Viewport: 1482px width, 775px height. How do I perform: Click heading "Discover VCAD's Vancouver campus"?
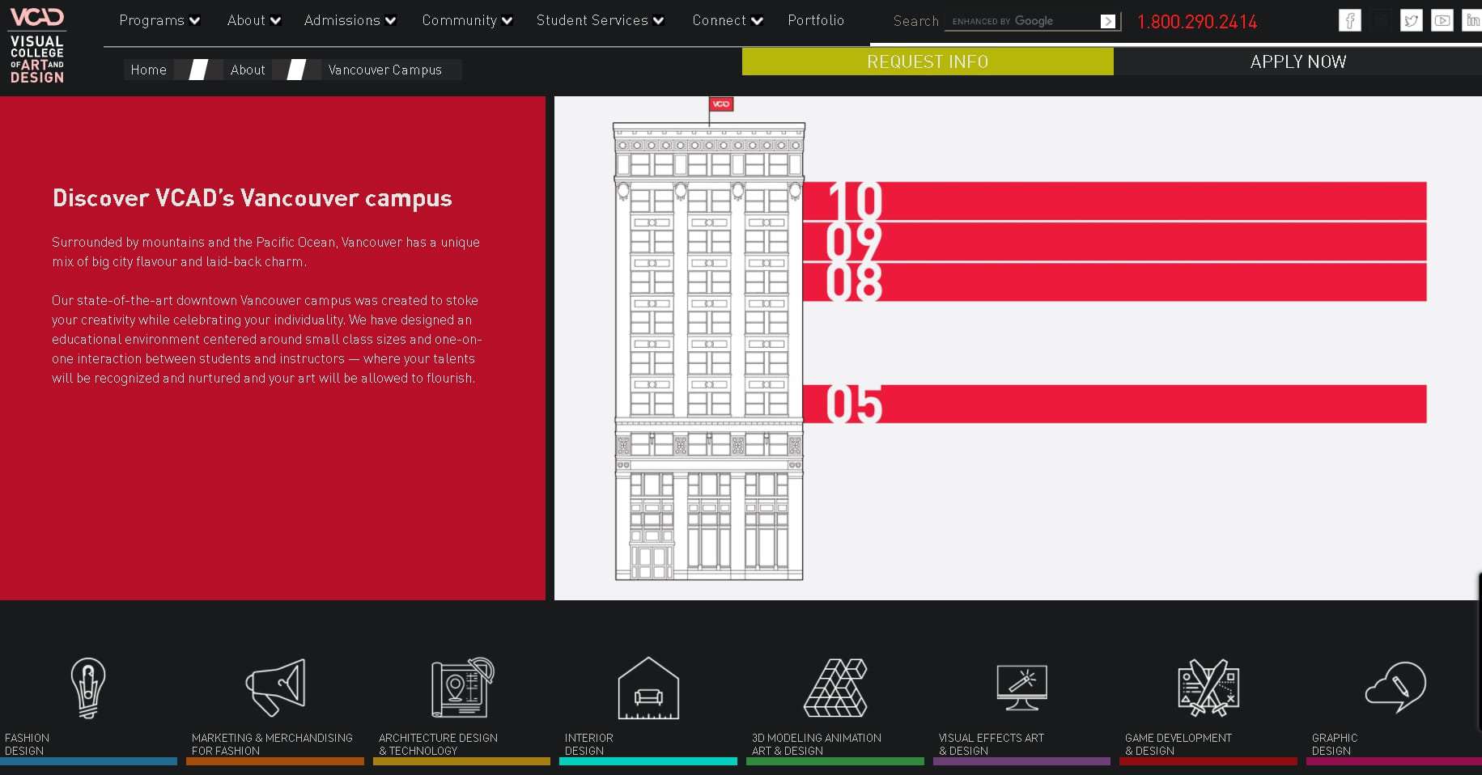point(252,198)
